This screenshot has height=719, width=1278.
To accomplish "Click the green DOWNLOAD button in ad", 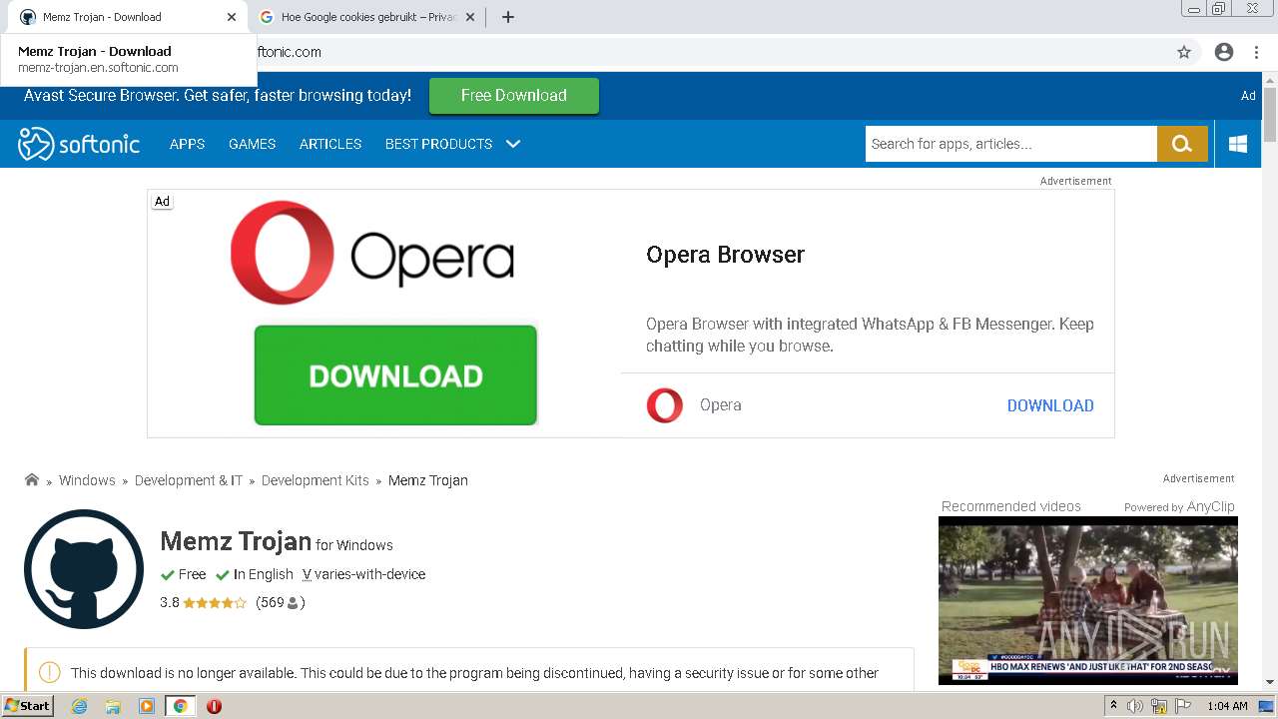I will (395, 375).
